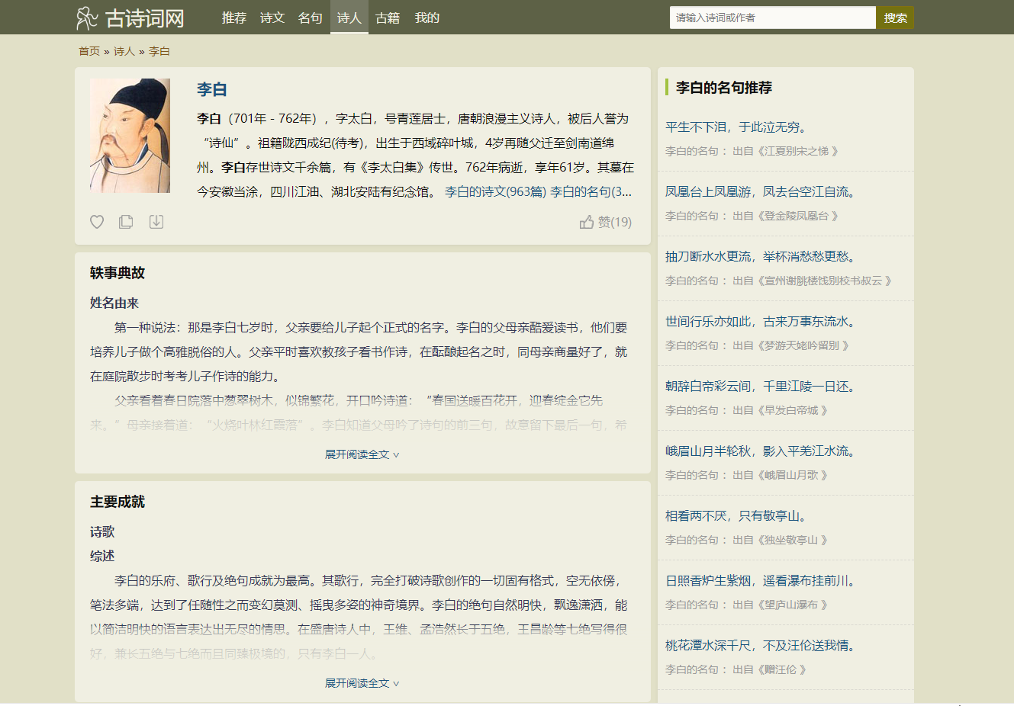1014x706 pixels.
Task: Click the 主要成就 section heading
Action: [117, 502]
